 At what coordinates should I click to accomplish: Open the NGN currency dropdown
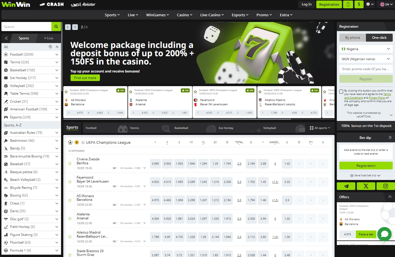click(x=366, y=59)
